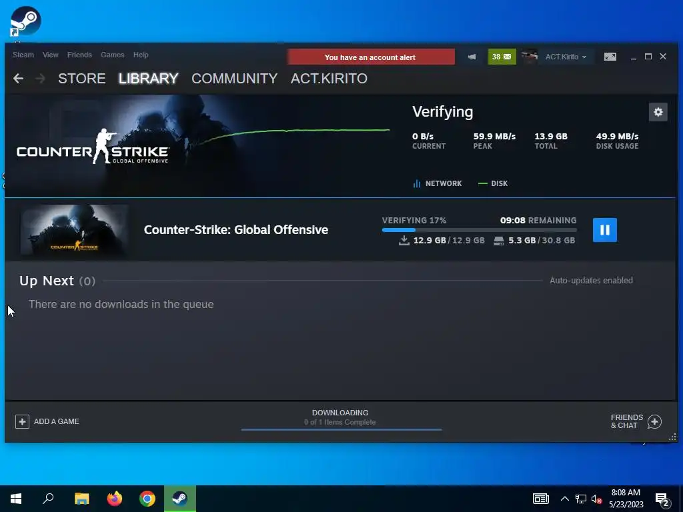Viewport: 683px width, 512px height.
Task: Click the ACT.Kirito profile avatar
Action: click(x=530, y=57)
